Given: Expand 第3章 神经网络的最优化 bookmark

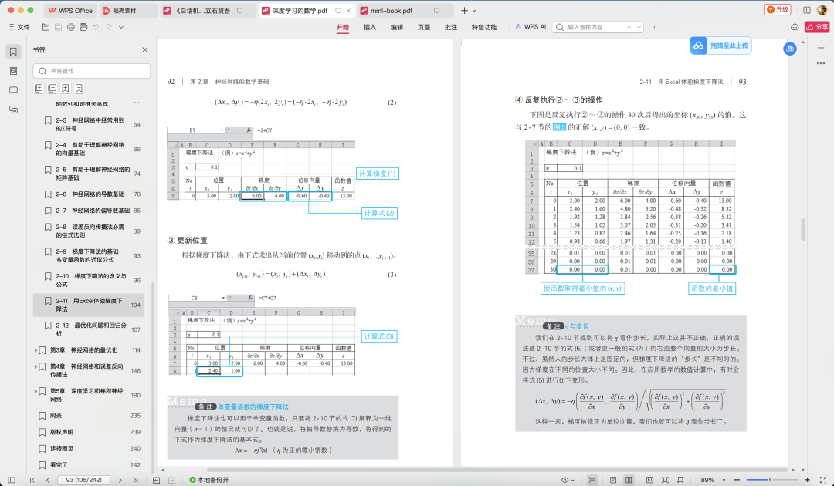Looking at the screenshot, I should (36, 350).
